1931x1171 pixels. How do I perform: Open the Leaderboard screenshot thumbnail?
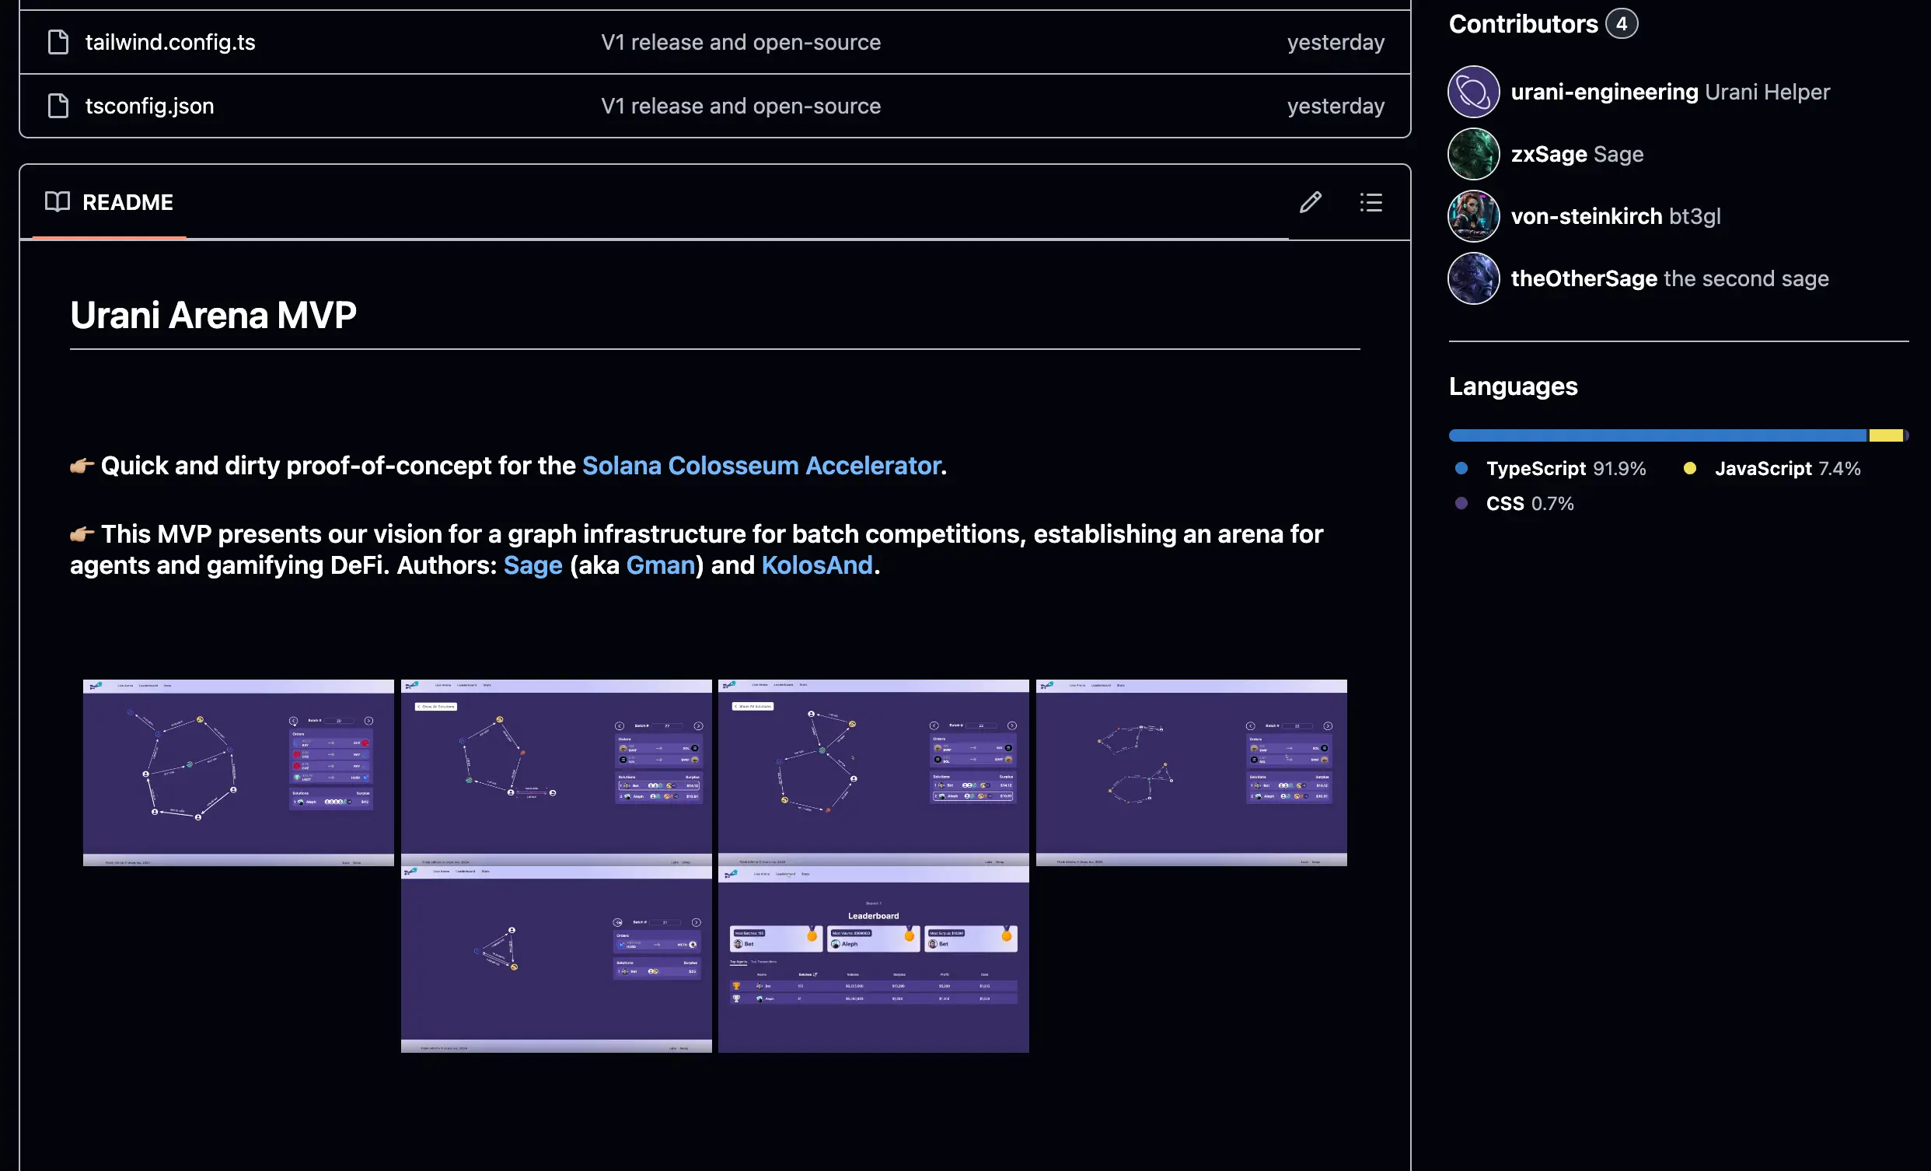873,960
